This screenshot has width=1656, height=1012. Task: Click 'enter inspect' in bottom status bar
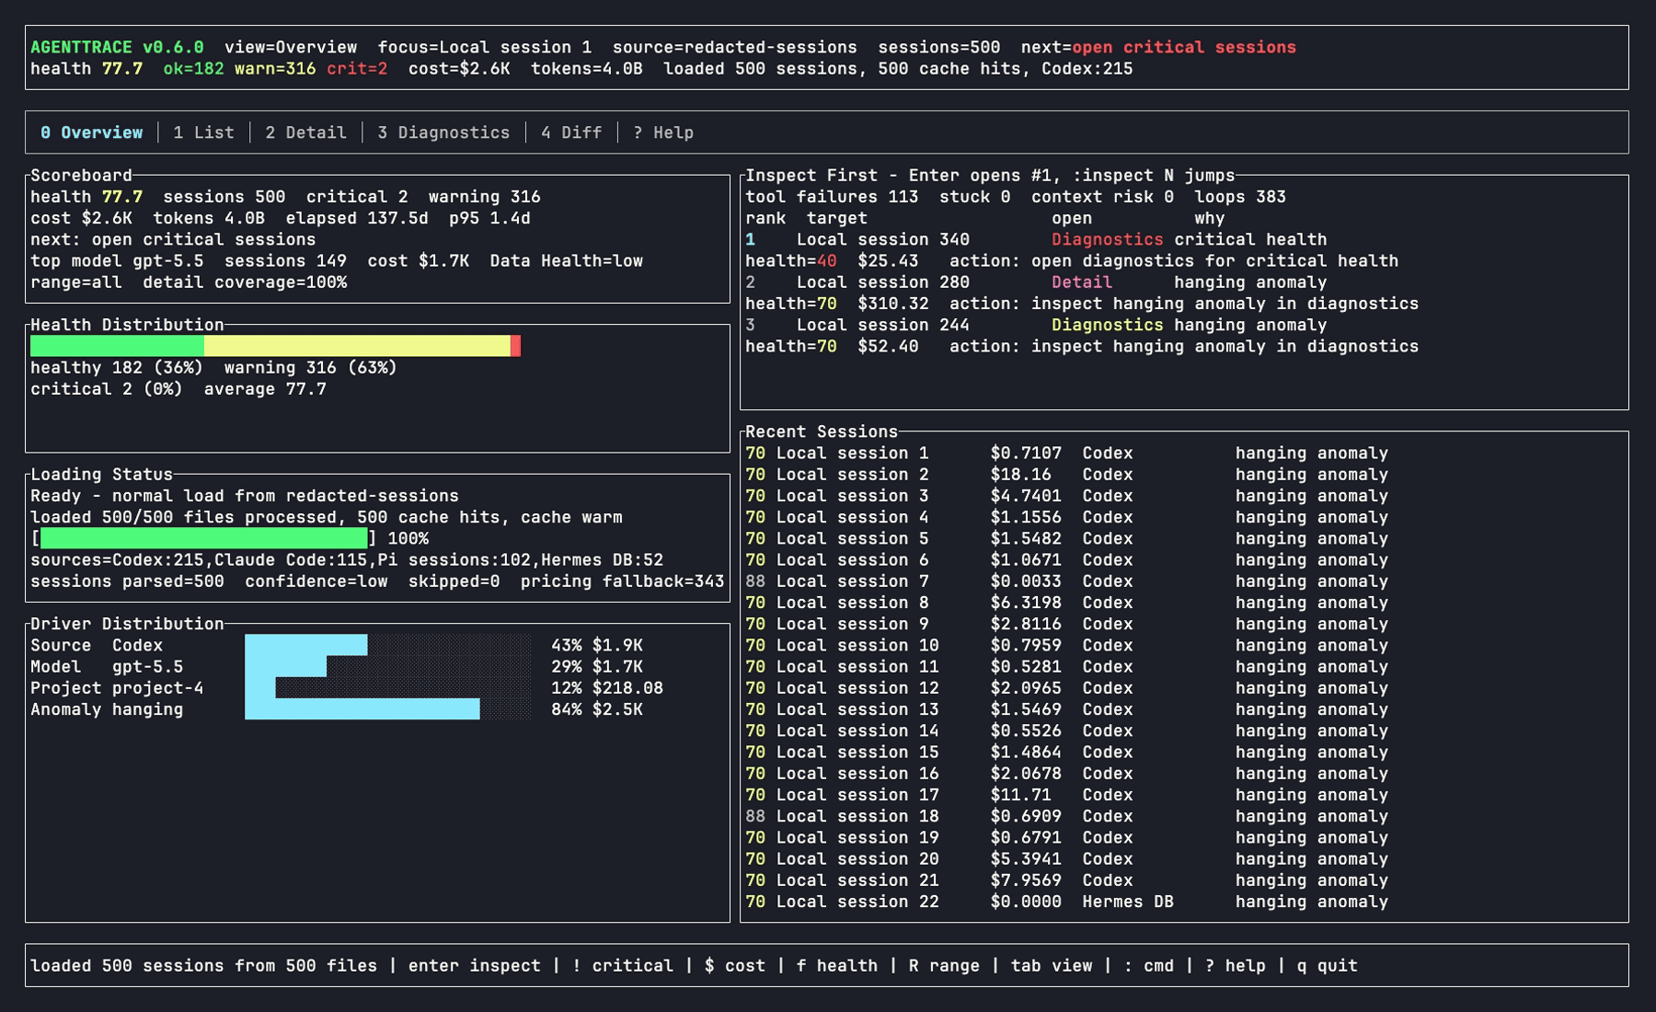tap(474, 965)
